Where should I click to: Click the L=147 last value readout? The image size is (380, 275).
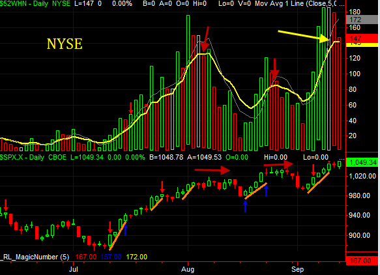pos(83,4)
